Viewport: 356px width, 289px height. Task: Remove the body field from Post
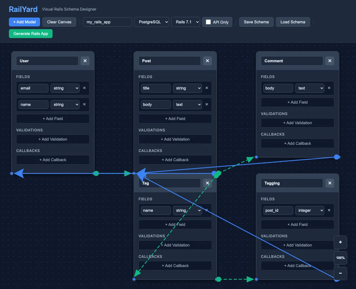coord(207,104)
